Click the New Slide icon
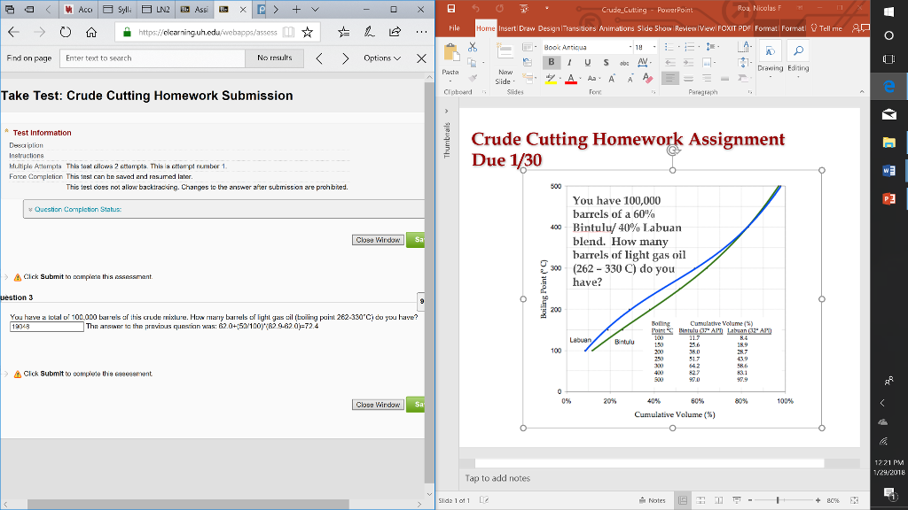 click(505, 64)
